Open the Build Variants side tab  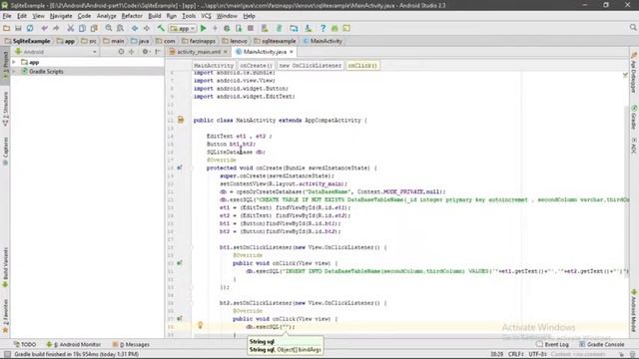(x=5, y=266)
